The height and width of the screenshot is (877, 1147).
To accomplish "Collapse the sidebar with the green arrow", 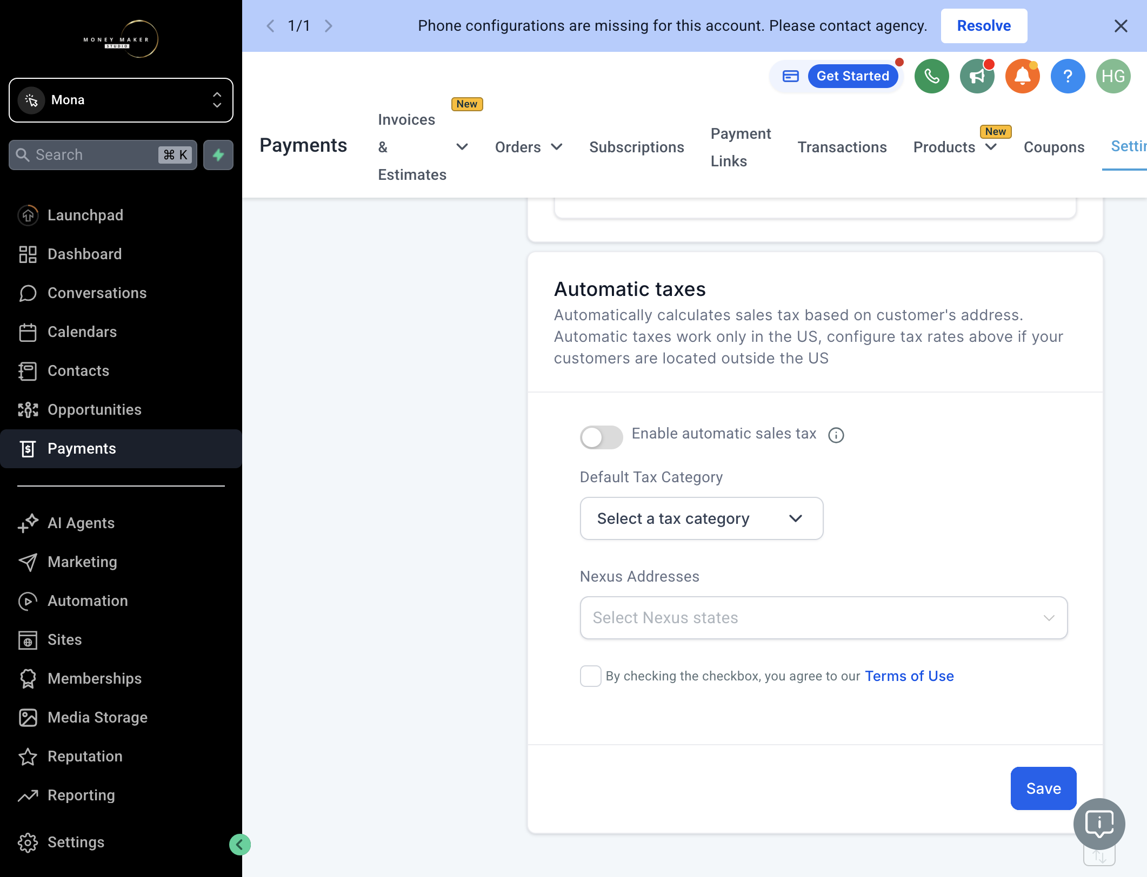I will pyautogui.click(x=239, y=845).
